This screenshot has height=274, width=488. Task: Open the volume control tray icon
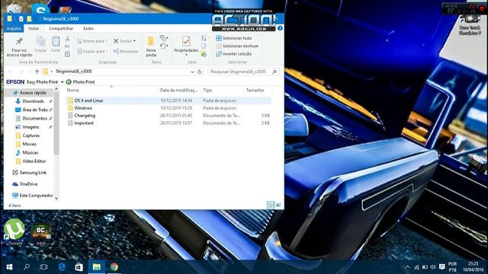433,267
